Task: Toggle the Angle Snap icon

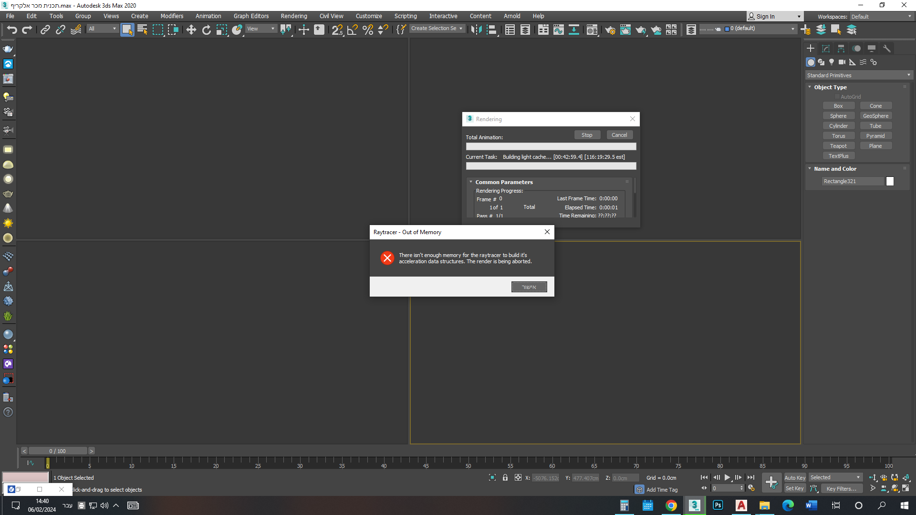Action: [353, 30]
